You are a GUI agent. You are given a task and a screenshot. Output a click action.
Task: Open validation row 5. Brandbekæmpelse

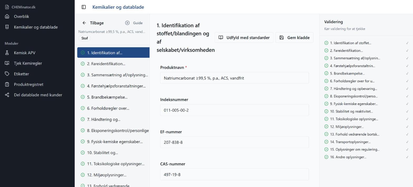pyautogui.click(x=366, y=73)
